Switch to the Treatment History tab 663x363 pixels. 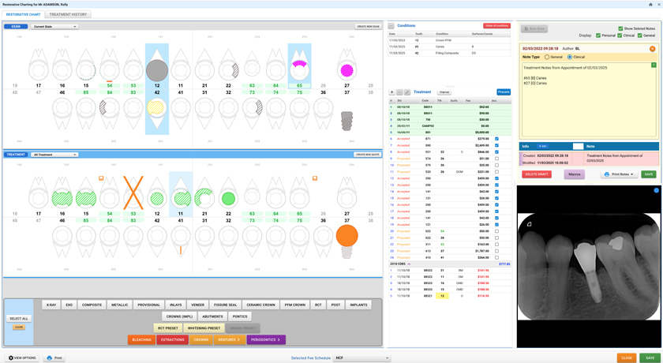pos(68,14)
